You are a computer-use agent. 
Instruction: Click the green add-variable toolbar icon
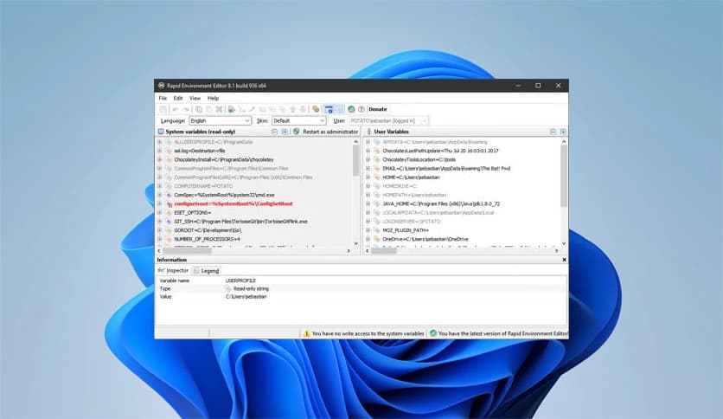(232, 109)
